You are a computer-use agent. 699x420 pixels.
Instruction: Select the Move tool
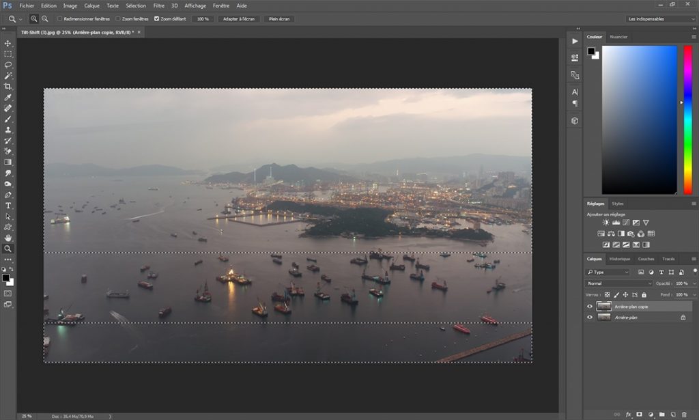point(8,43)
